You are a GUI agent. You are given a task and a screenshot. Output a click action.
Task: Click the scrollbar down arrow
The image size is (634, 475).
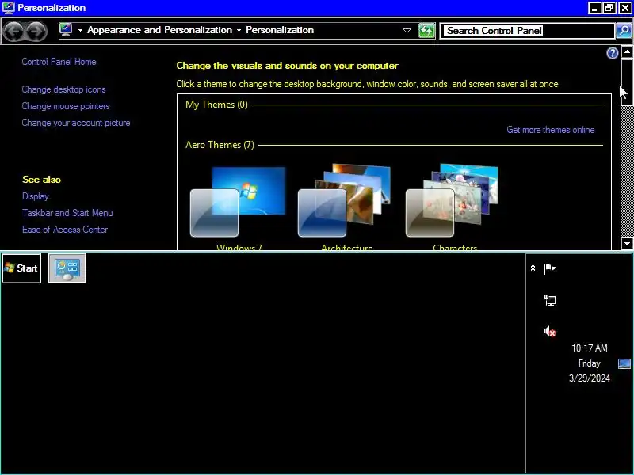click(627, 244)
